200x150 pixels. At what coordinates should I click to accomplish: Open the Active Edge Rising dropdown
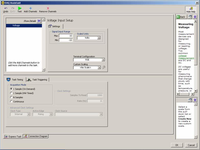coord(51,114)
